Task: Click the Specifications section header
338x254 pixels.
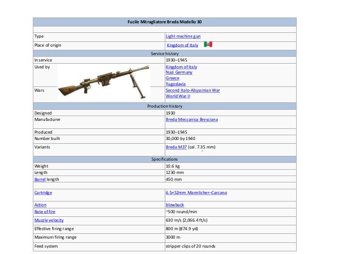Action: click(x=164, y=159)
